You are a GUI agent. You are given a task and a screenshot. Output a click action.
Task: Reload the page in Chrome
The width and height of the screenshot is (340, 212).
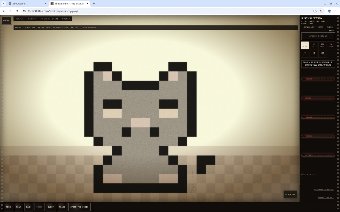click(x=17, y=11)
